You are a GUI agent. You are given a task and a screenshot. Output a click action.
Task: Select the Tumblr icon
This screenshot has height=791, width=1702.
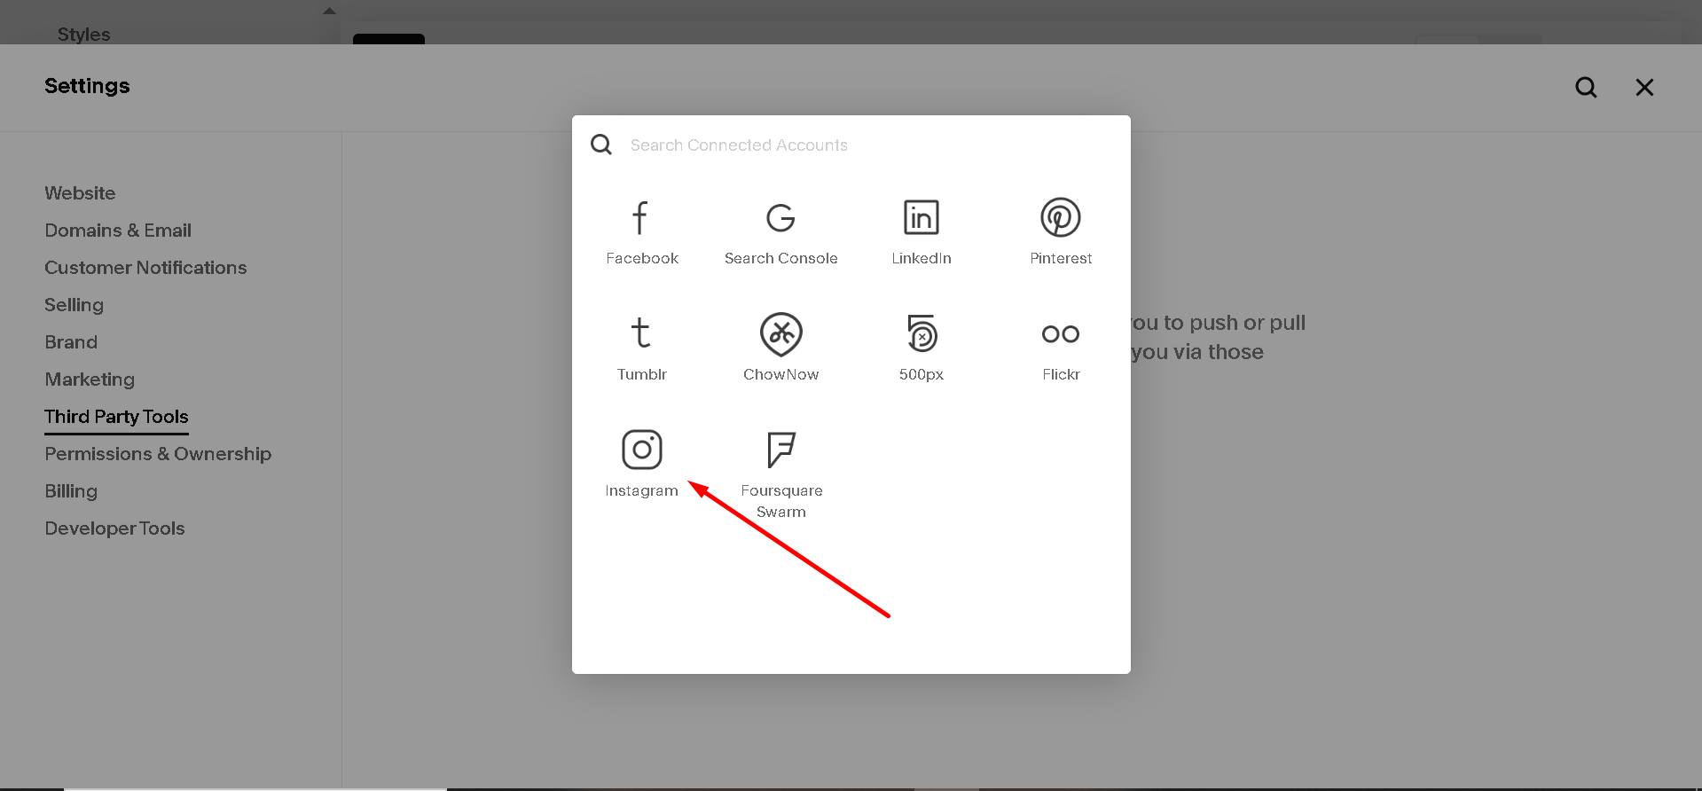coord(640,333)
